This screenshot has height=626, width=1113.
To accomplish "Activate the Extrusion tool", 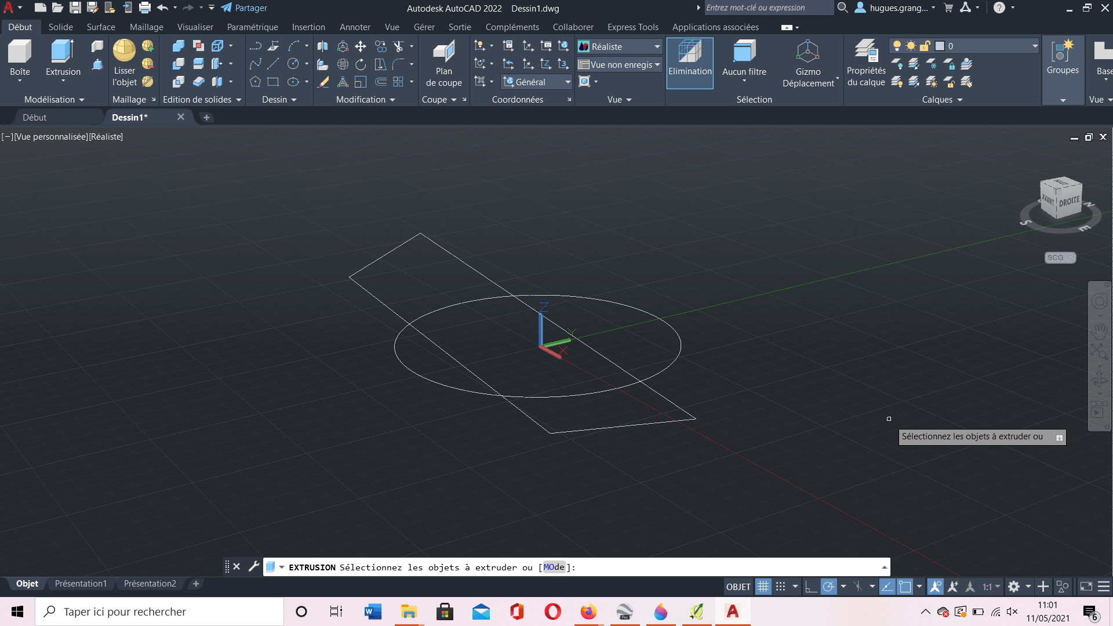I will click(62, 55).
